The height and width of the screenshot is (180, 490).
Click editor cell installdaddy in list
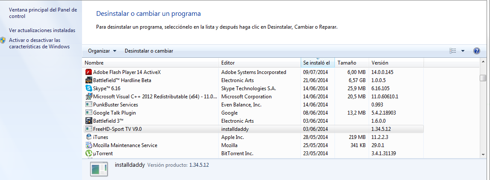(235, 129)
